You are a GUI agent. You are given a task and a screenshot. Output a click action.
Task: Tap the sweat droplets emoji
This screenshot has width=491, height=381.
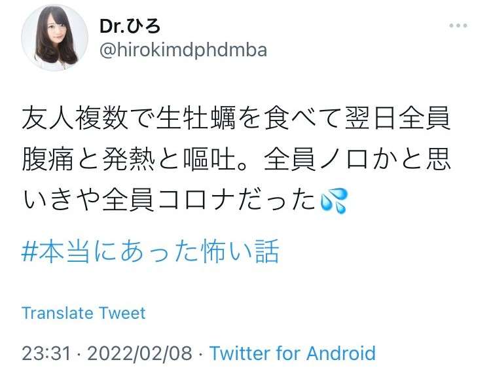[x=334, y=201]
